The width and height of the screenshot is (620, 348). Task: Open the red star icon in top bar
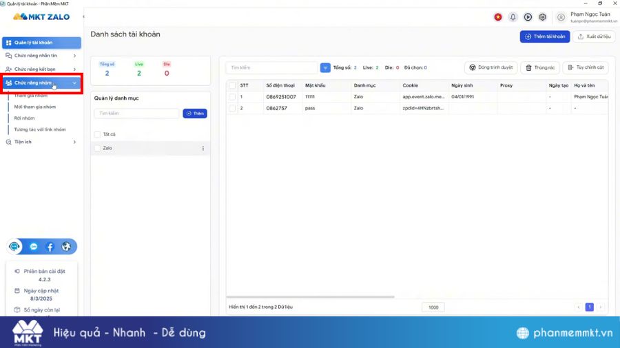[x=498, y=17]
